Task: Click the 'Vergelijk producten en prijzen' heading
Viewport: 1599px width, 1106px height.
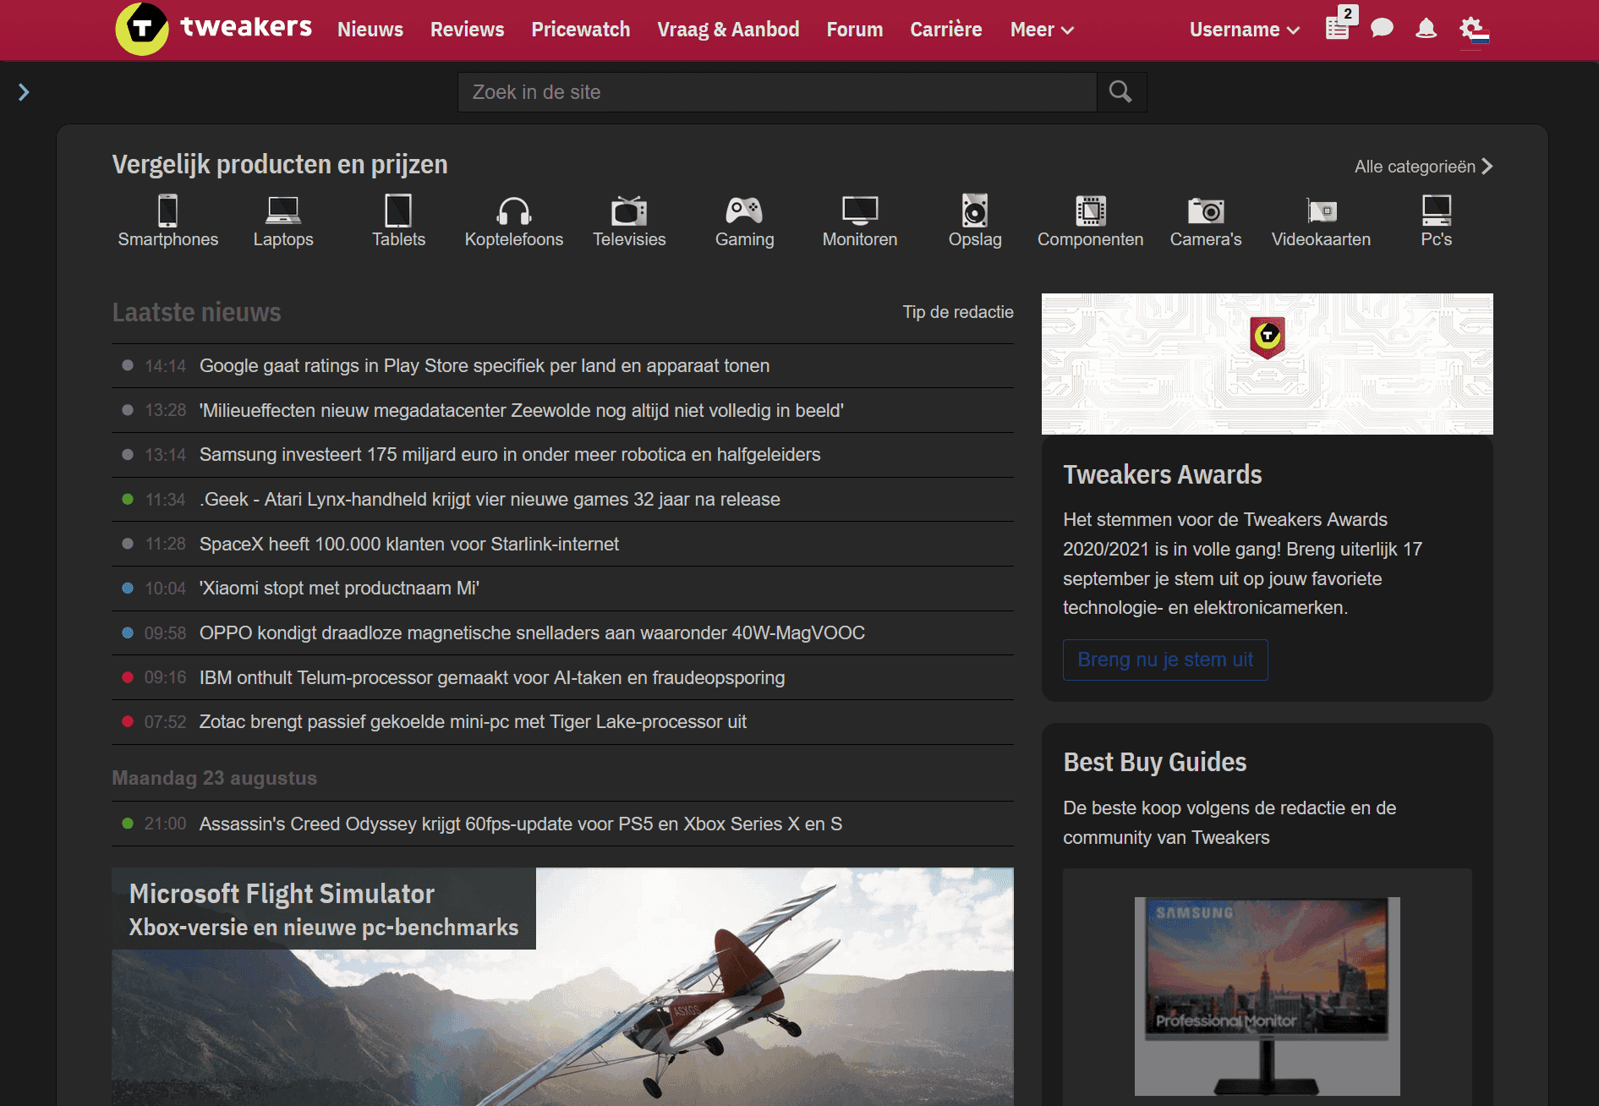Action: click(x=280, y=165)
